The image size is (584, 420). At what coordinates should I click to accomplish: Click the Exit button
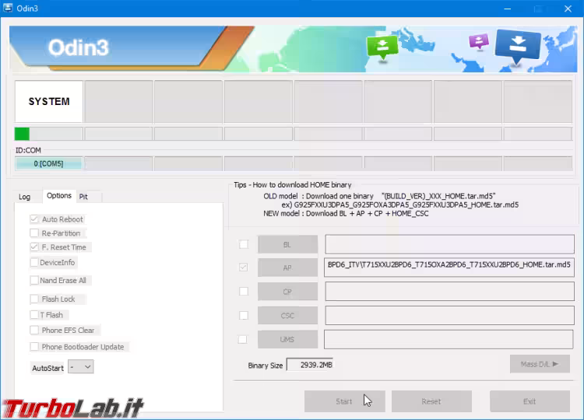pyautogui.click(x=529, y=401)
